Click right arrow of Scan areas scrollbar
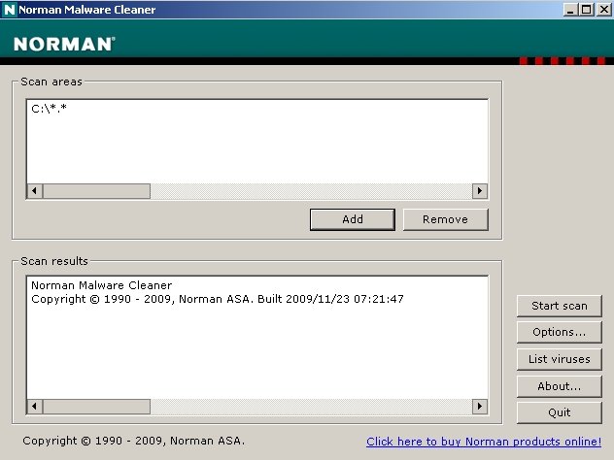This screenshot has width=614, height=460. (480, 191)
